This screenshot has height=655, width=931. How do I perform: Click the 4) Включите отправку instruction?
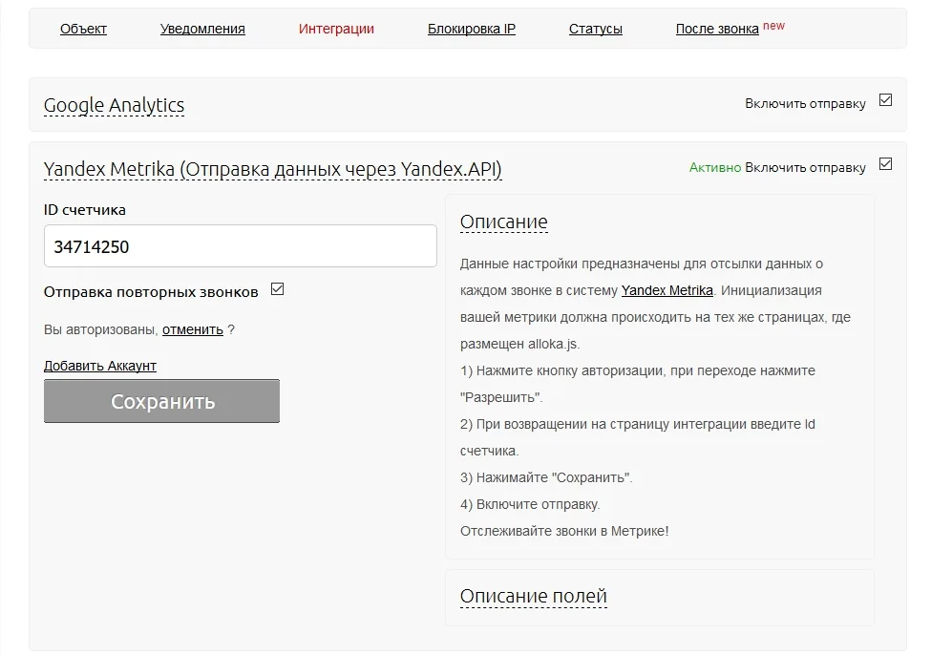pos(530,504)
